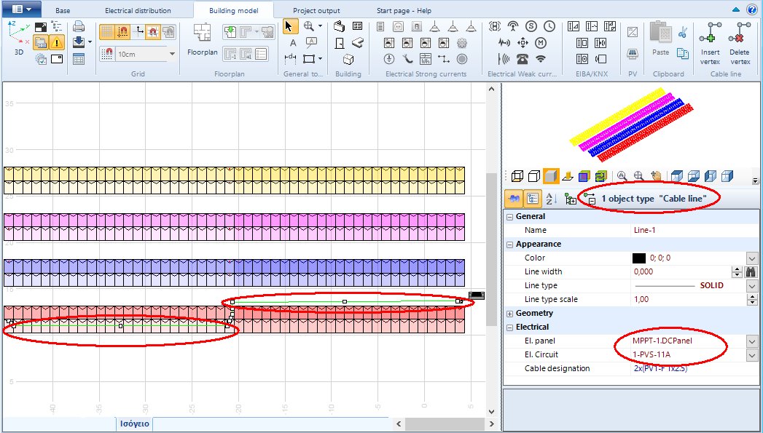The width and height of the screenshot is (763, 433).
Task: Click the Print icon
Action: point(78,26)
